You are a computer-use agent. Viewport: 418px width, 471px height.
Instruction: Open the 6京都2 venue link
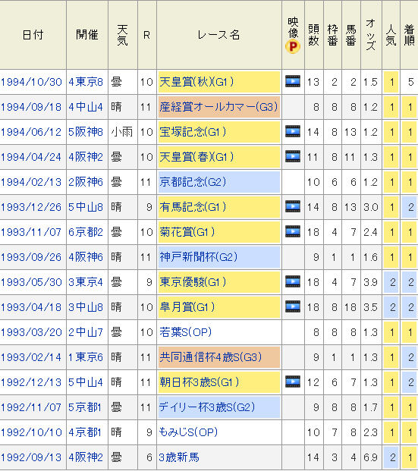[x=86, y=232]
